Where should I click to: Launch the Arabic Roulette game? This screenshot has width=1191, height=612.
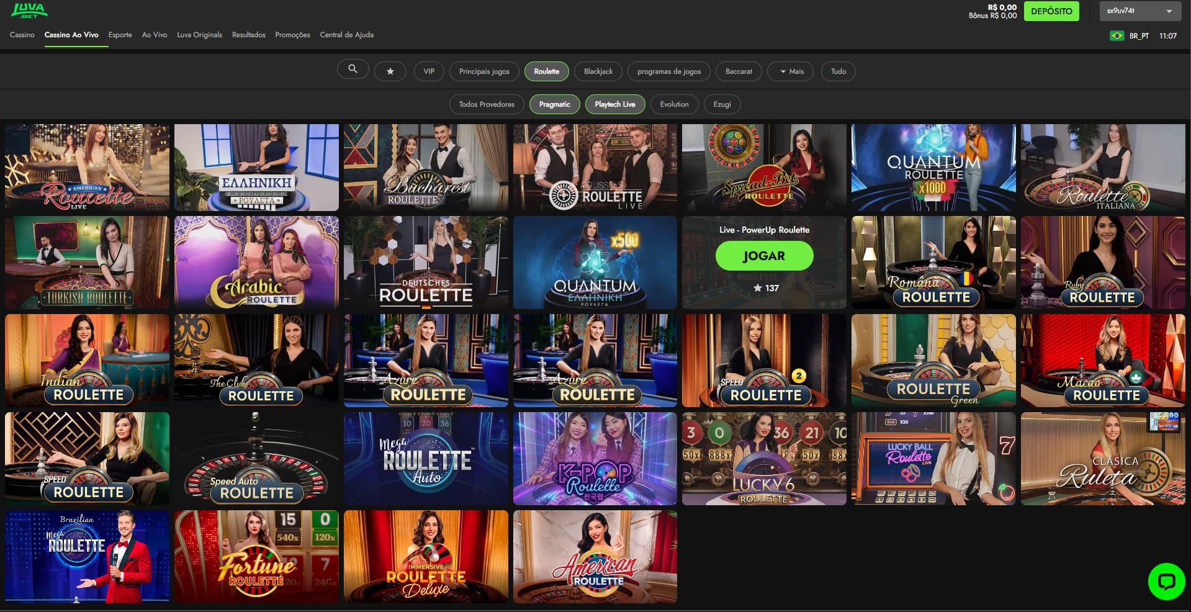[x=256, y=262]
